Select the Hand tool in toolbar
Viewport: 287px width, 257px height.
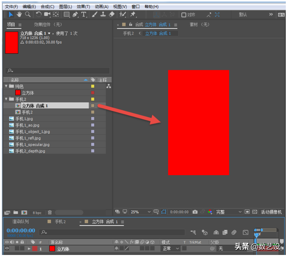(x=19, y=14)
